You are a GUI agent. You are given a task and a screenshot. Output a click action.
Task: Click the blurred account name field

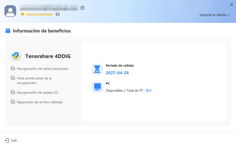point(49,8)
